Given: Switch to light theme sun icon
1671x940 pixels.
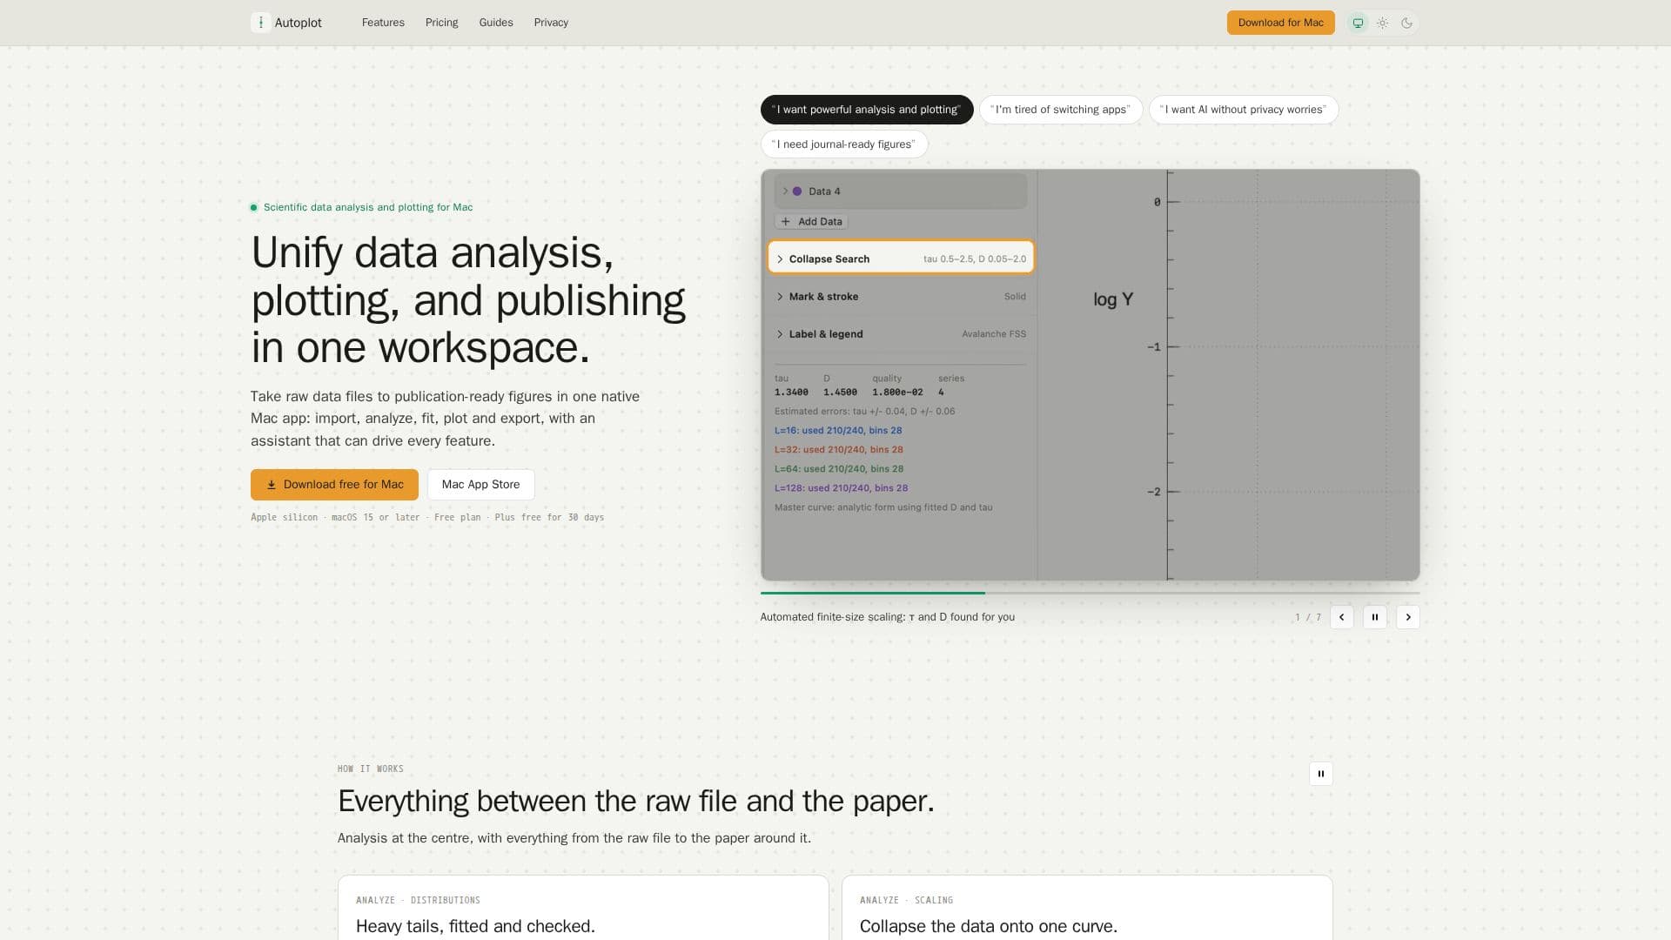Looking at the screenshot, I should point(1382,23).
